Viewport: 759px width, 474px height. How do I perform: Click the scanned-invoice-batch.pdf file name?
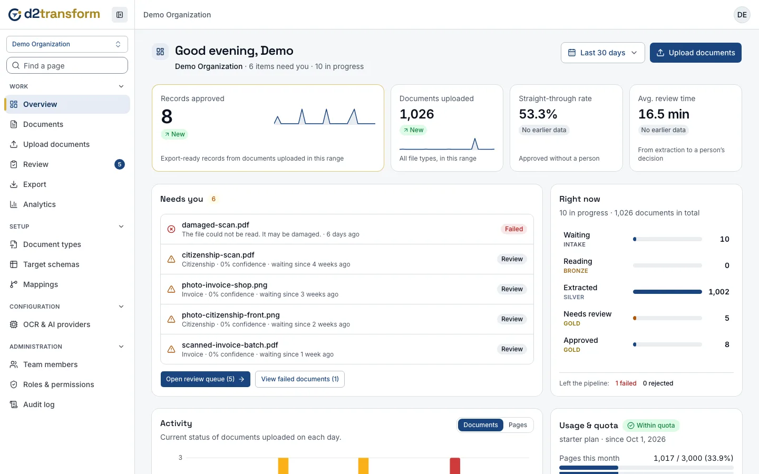[230, 345]
